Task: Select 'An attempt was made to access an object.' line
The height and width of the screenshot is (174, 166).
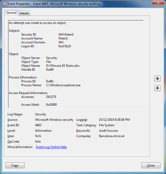Action: [38, 23]
